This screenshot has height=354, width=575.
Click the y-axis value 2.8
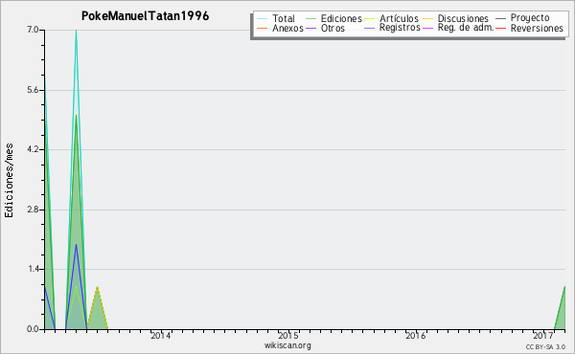click(x=33, y=210)
